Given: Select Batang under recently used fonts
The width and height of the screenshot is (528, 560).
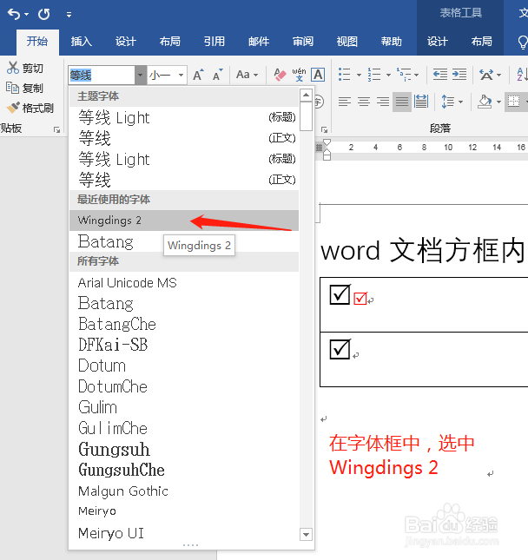Looking at the screenshot, I should click(184, 241).
